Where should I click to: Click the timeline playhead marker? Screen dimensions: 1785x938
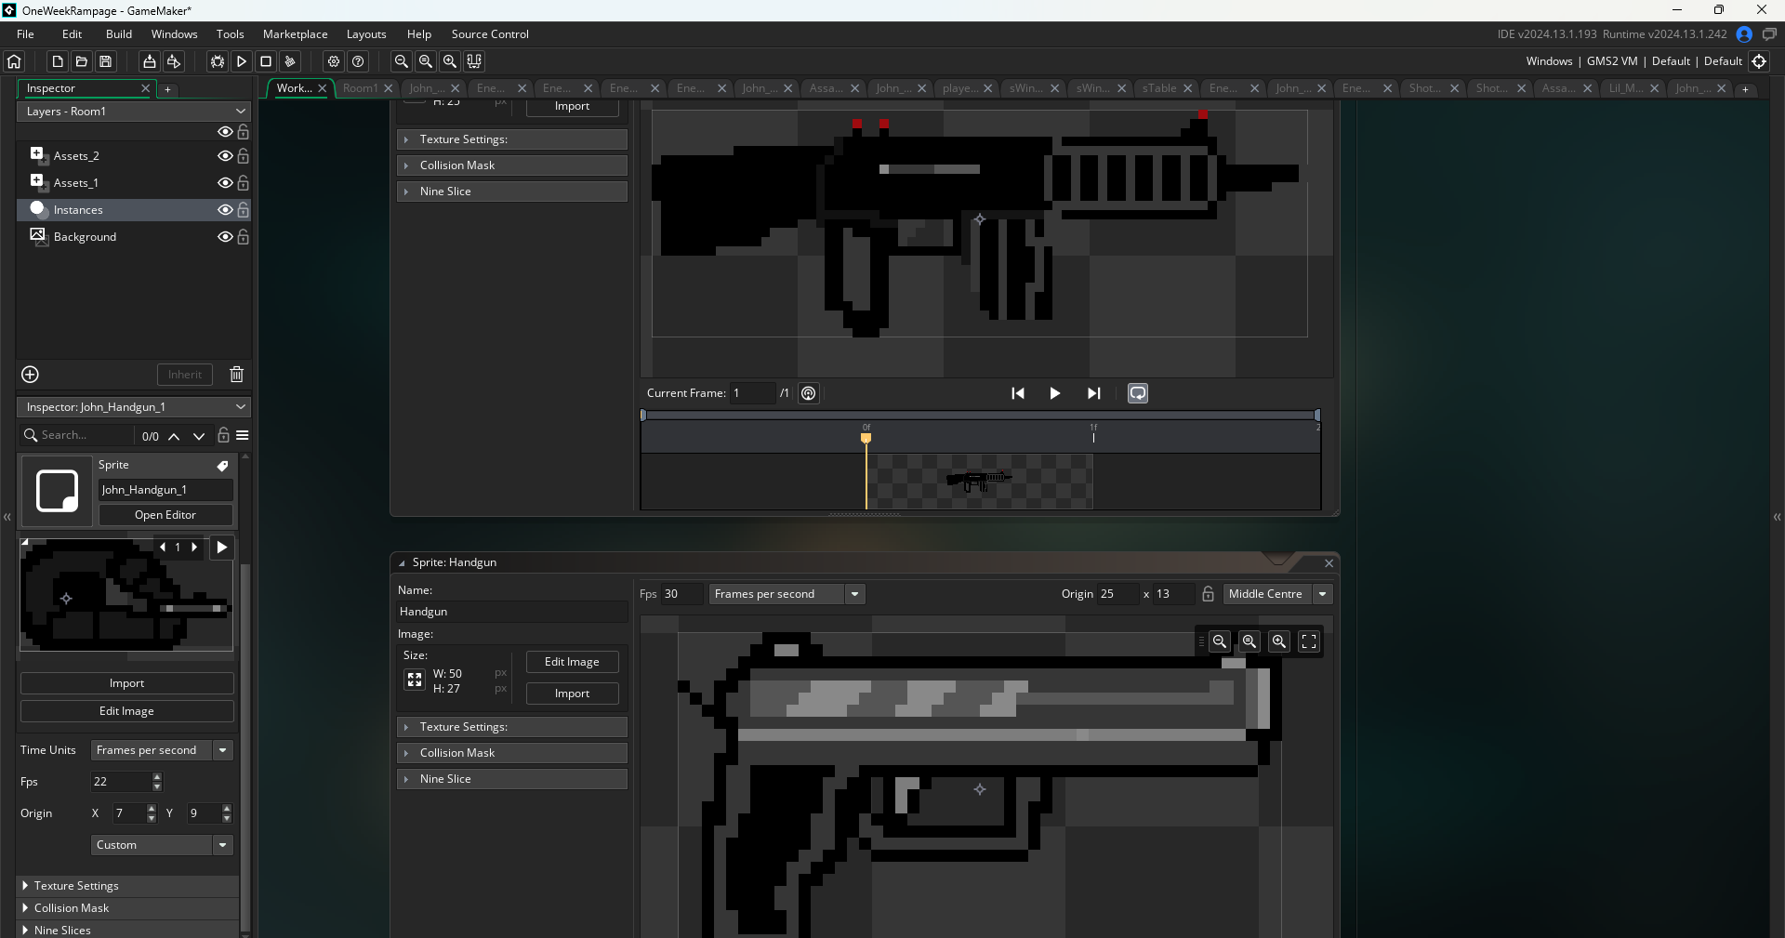866,438
